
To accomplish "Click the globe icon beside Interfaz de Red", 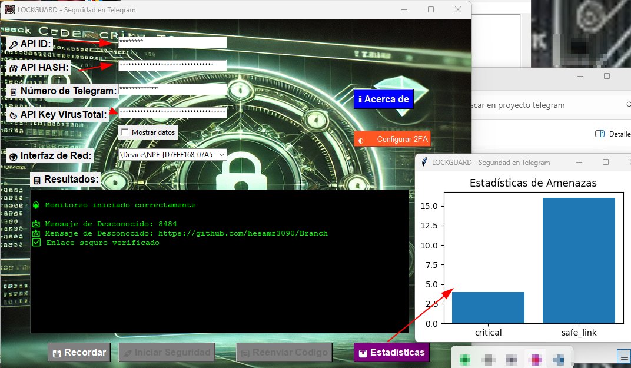I will pos(14,157).
